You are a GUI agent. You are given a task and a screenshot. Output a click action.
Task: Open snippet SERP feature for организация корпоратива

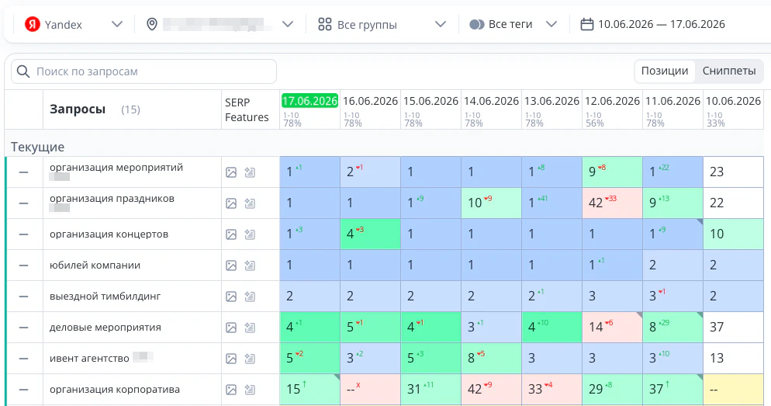coord(250,389)
